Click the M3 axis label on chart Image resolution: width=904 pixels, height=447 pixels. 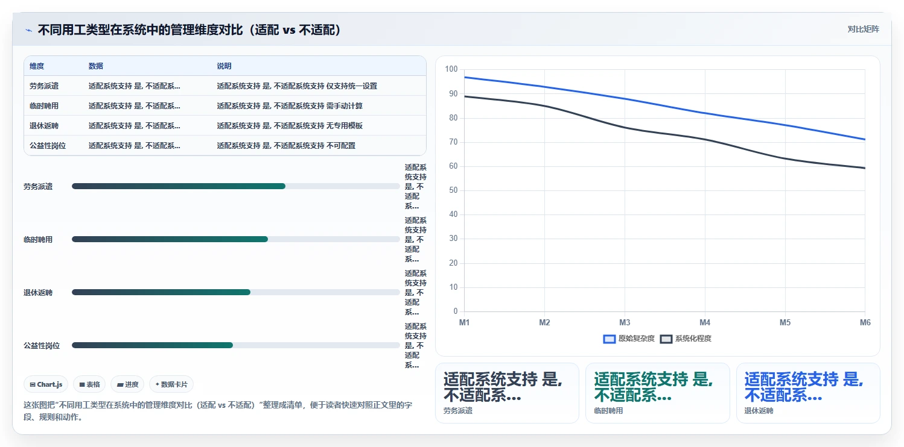625,323
